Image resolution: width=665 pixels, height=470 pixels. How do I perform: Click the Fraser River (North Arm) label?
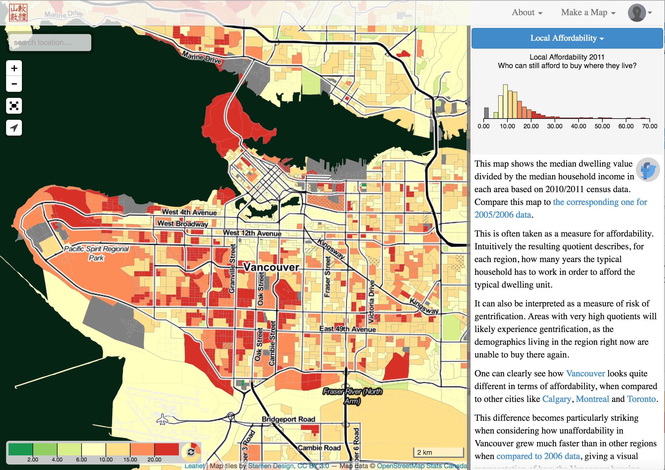353,396
